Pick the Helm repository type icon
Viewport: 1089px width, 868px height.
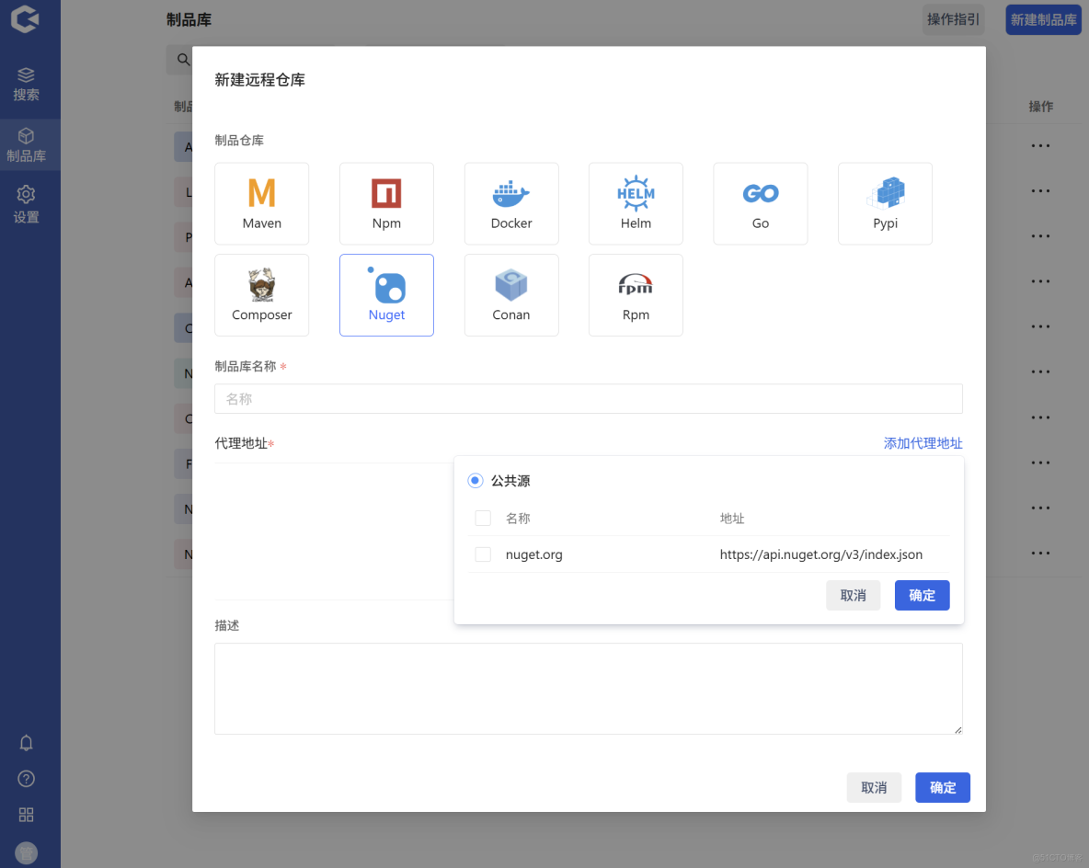[x=636, y=203]
